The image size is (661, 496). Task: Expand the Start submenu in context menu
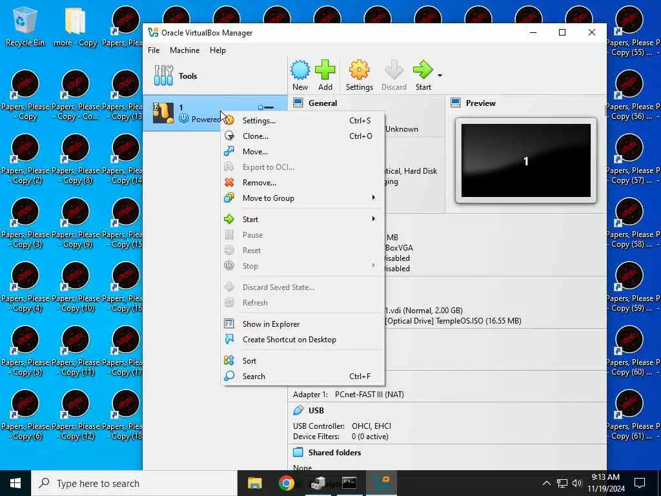(x=303, y=220)
